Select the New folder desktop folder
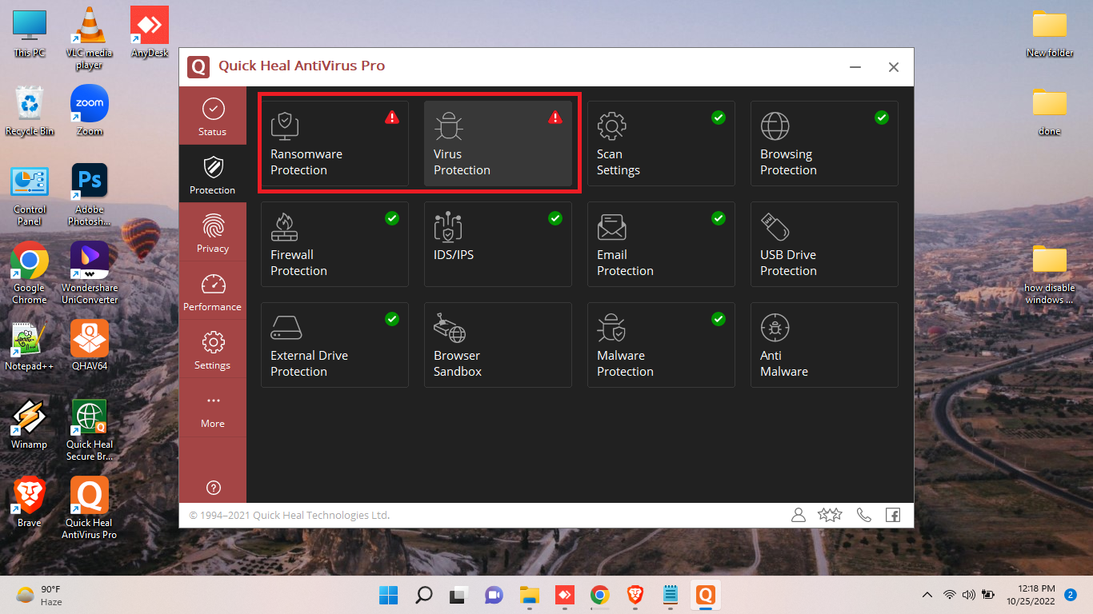This screenshot has width=1093, height=614. click(1050, 34)
